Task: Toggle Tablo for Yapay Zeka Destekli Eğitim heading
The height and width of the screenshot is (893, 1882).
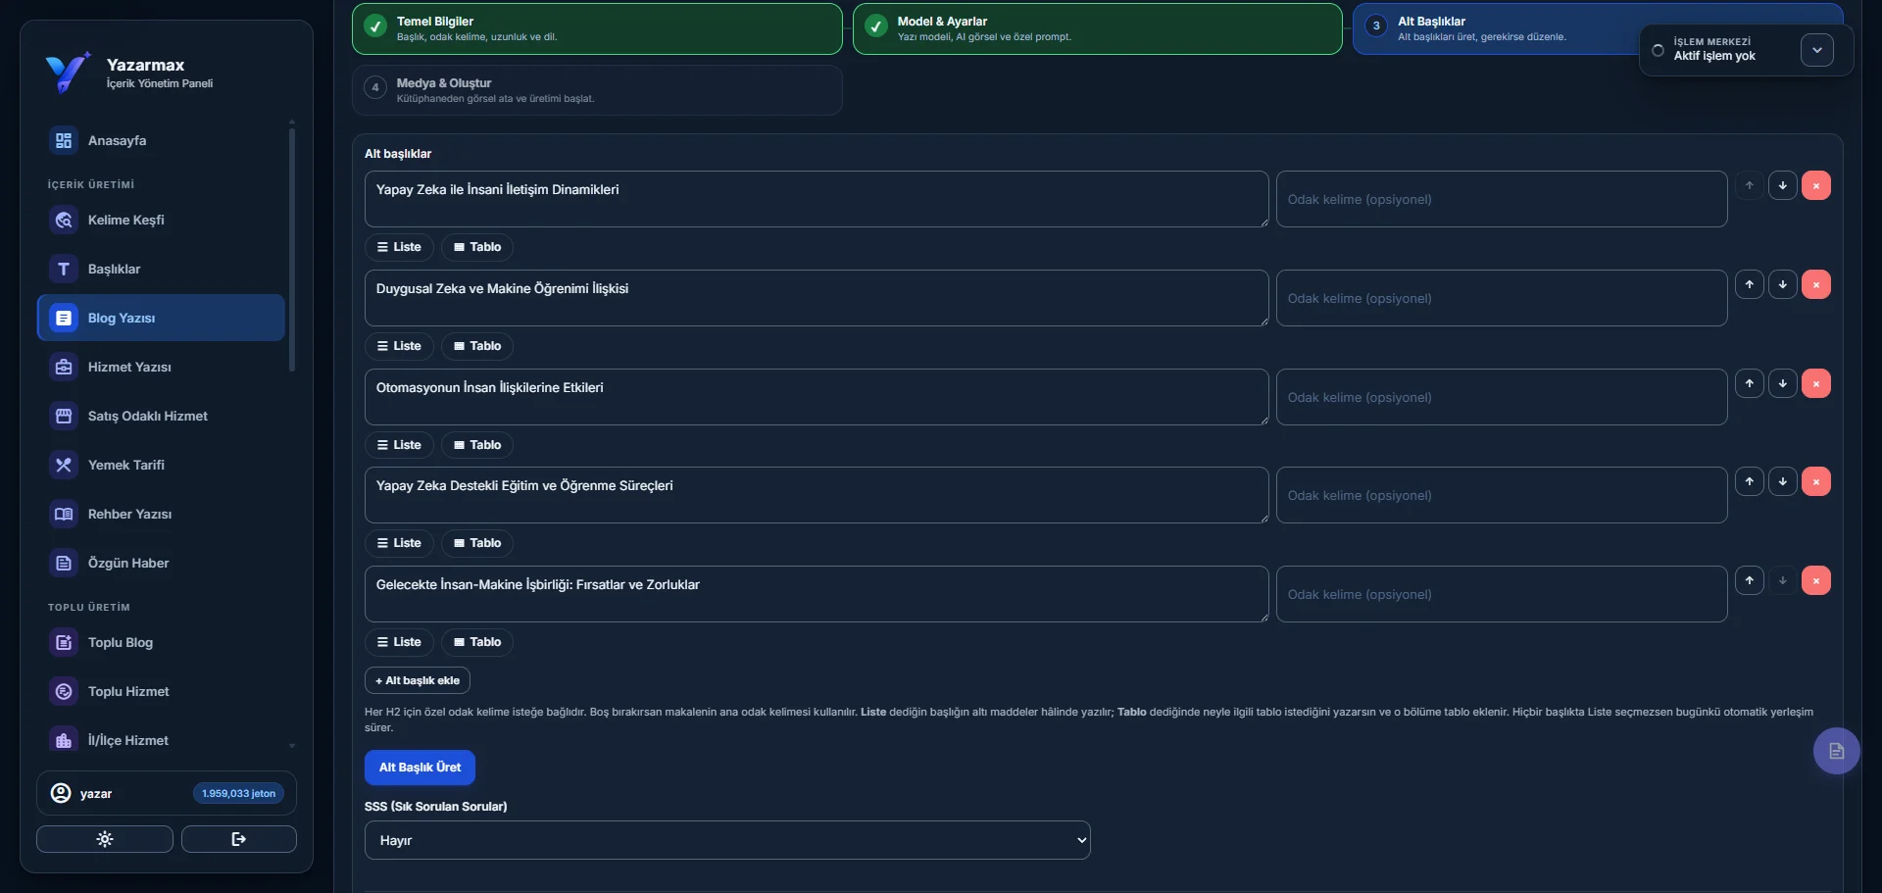Action: point(477,543)
